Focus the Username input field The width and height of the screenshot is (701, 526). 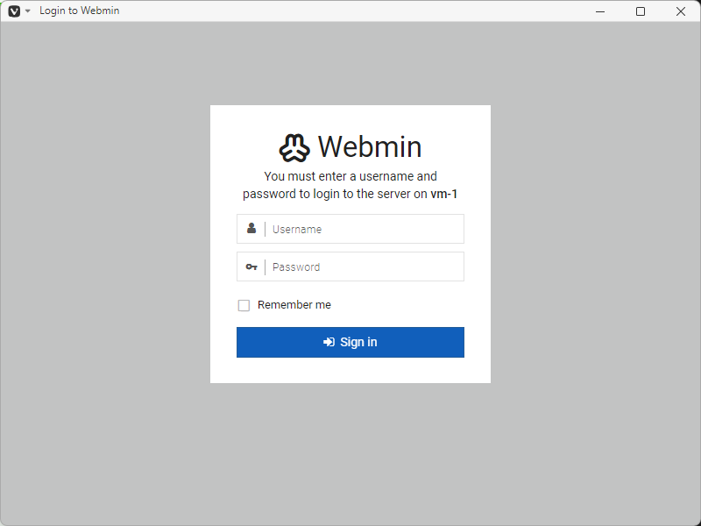[x=350, y=229]
